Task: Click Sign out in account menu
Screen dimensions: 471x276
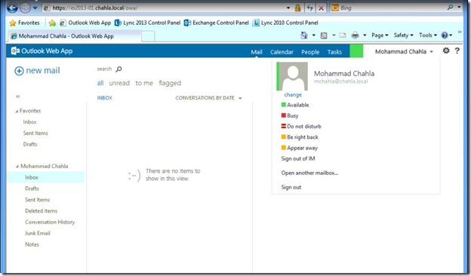Action: tap(291, 187)
